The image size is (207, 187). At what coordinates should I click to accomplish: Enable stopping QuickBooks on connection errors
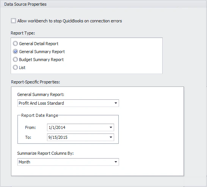click(x=13, y=21)
